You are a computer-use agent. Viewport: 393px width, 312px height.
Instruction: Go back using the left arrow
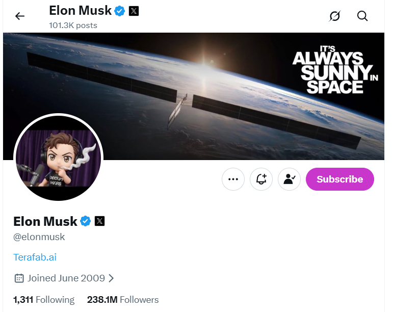(x=20, y=16)
